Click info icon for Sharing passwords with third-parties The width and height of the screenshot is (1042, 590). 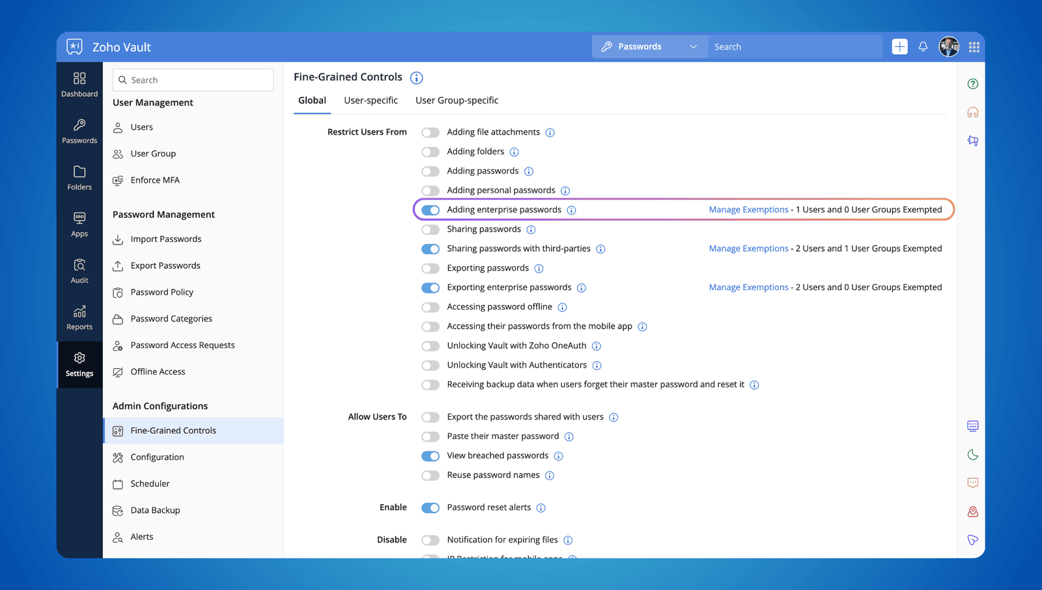pyautogui.click(x=601, y=249)
